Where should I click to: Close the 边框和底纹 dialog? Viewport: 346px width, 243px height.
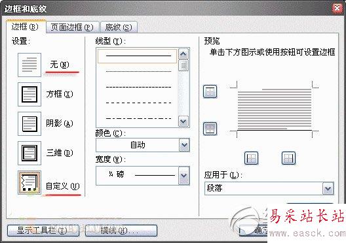337,8
